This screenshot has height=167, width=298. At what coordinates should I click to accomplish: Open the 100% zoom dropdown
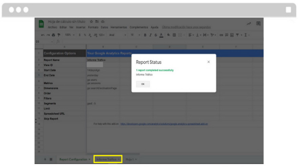[x=70, y=35]
